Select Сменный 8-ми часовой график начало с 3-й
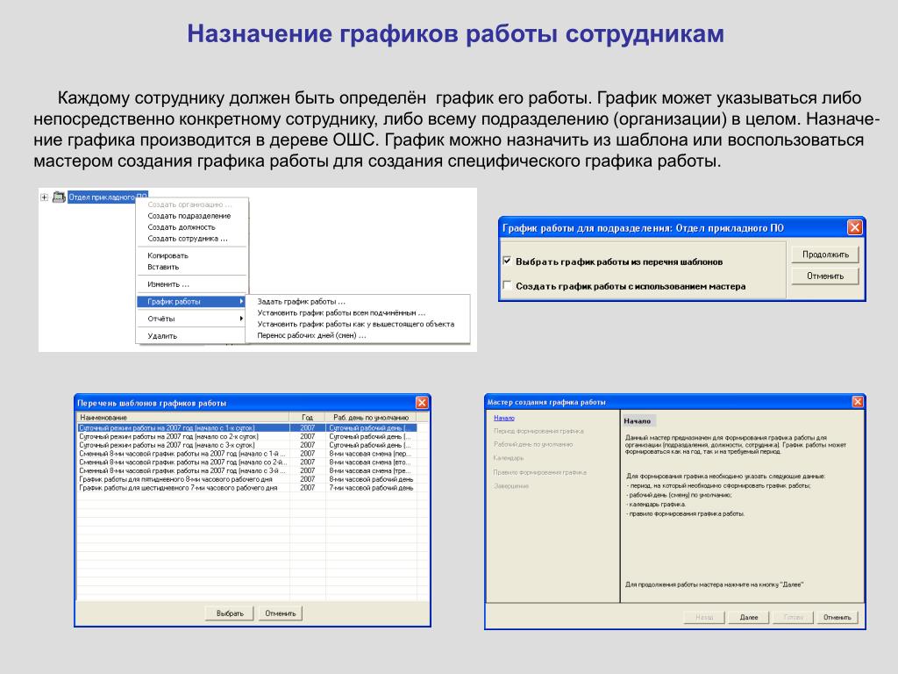 coord(246,470)
